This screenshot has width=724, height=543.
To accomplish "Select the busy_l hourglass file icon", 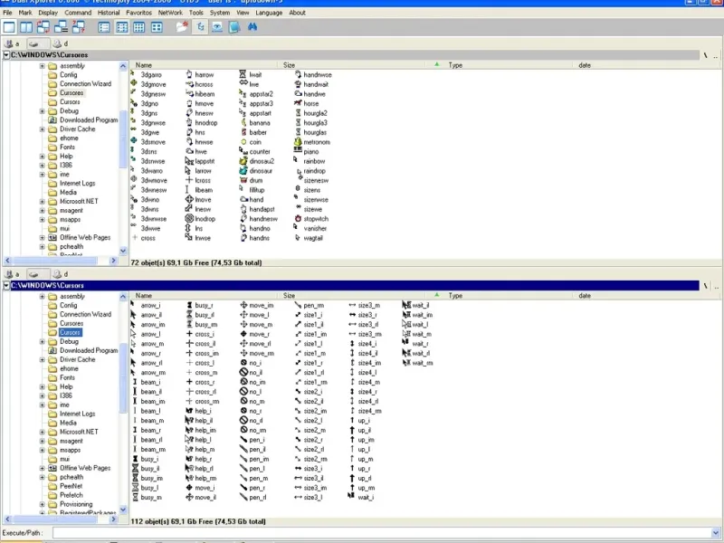I will coord(135,488).
